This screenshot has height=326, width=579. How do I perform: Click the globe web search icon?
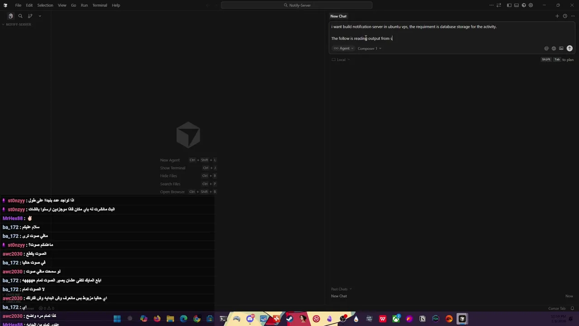[554, 48]
